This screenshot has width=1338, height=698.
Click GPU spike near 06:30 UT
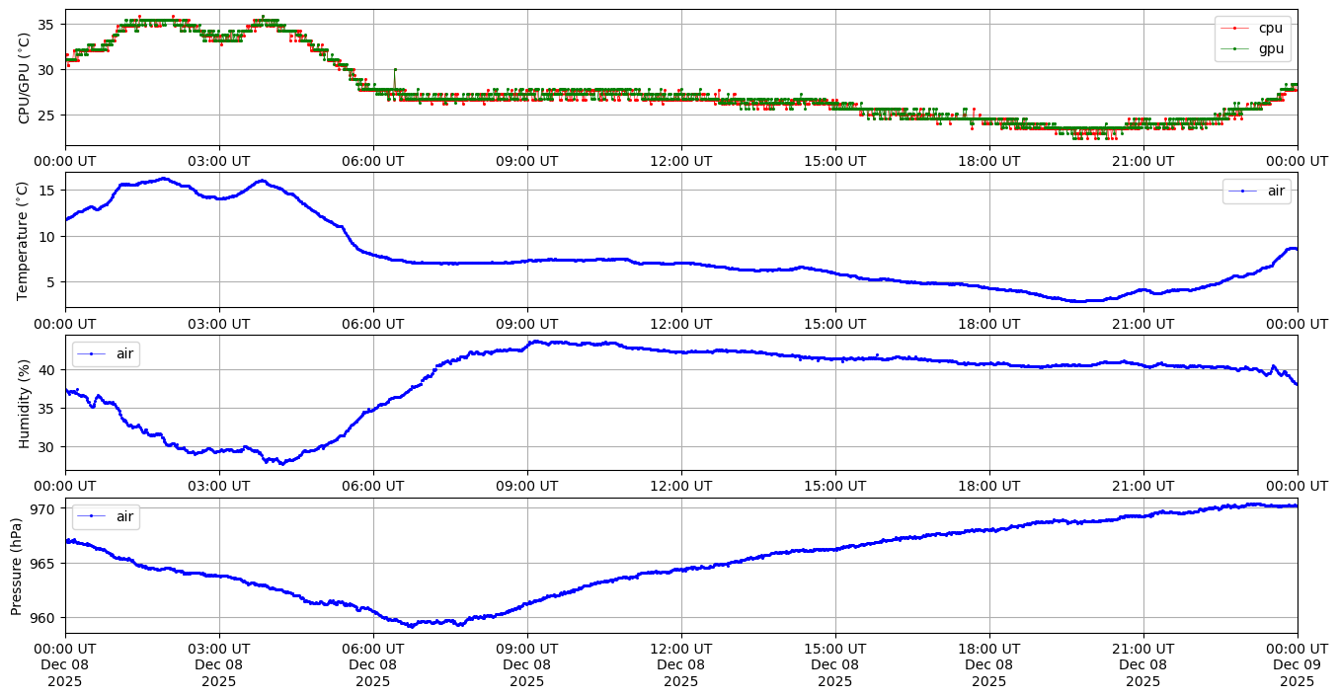[x=395, y=70]
